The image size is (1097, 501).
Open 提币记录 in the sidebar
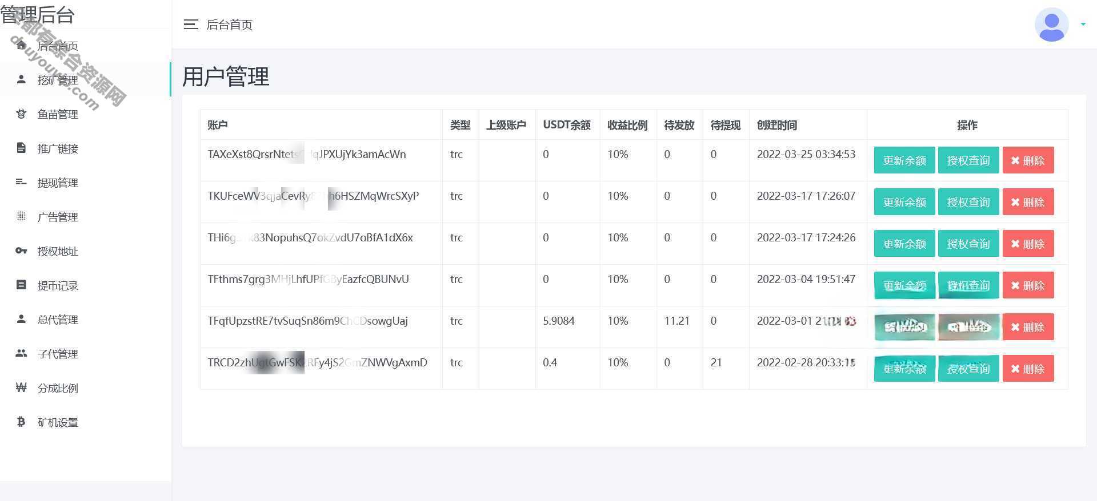pyautogui.click(x=58, y=285)
